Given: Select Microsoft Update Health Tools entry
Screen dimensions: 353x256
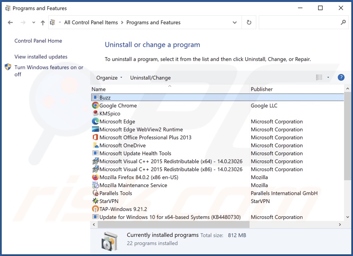Looking at the screenshot, I should pos(135,153).
